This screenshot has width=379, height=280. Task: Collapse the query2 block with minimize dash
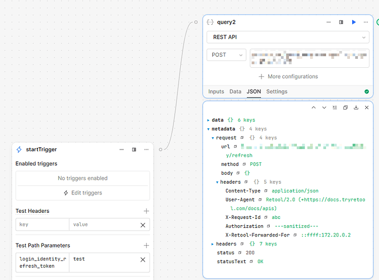point(329,22)
